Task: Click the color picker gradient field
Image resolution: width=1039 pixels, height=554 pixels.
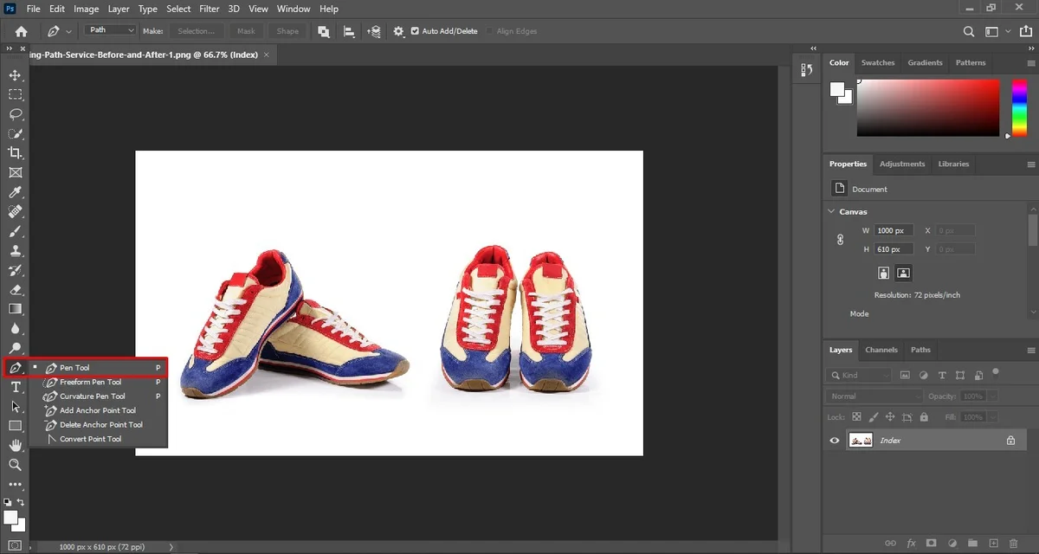Action: pyautogui.click(x=928, y=107)
